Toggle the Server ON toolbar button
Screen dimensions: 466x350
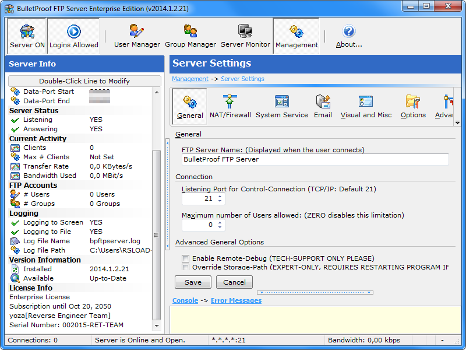point(27,36)
